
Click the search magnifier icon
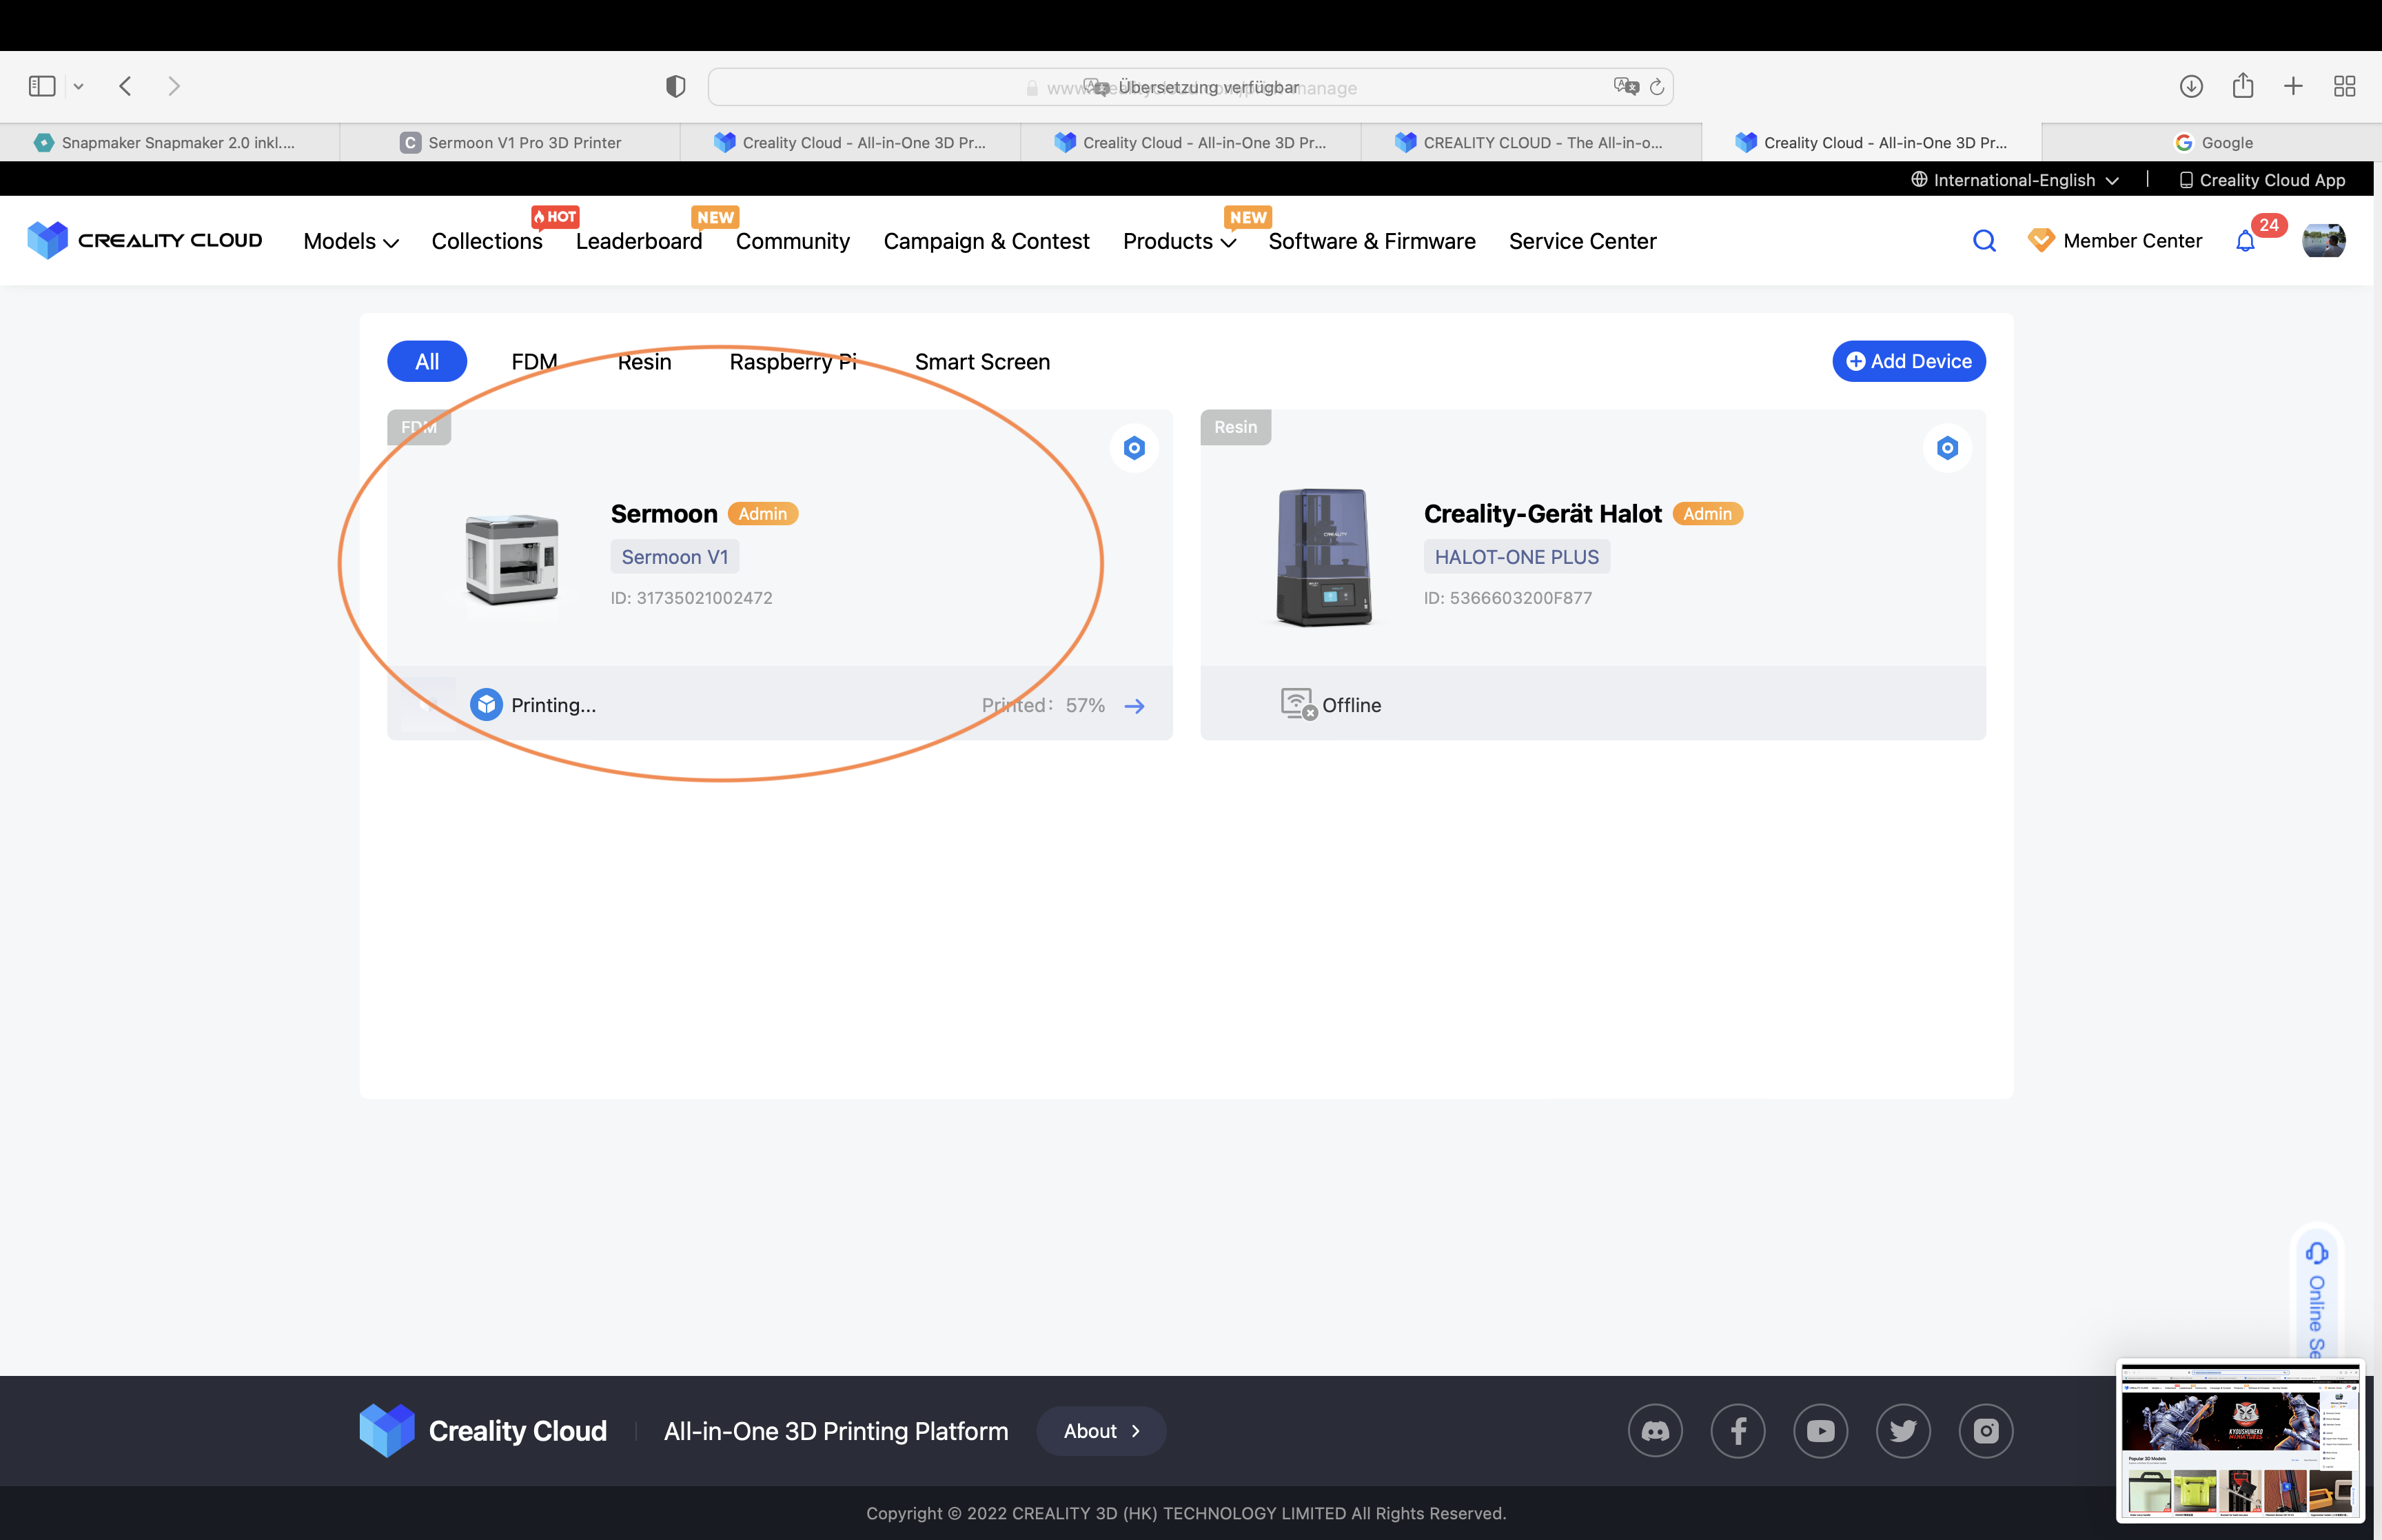1984,241
